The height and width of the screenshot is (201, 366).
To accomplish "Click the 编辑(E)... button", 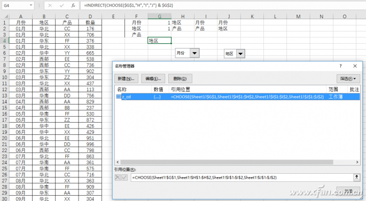I will point(153,79).
